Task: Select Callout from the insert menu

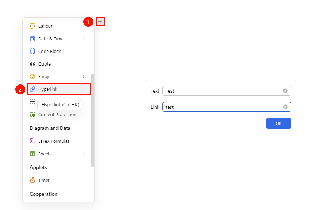Action: 59,26
